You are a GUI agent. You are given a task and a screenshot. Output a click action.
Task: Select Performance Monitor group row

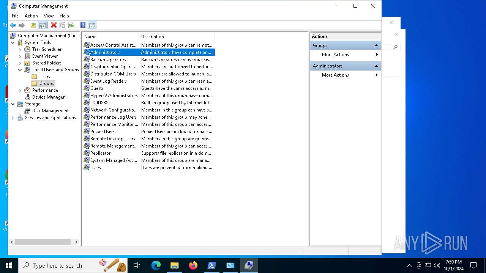coord(148,124)
